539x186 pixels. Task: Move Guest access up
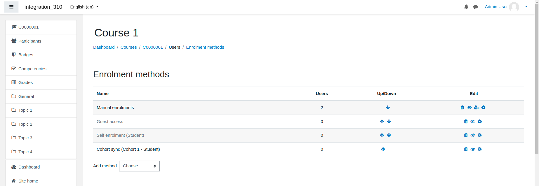(382, 122)
